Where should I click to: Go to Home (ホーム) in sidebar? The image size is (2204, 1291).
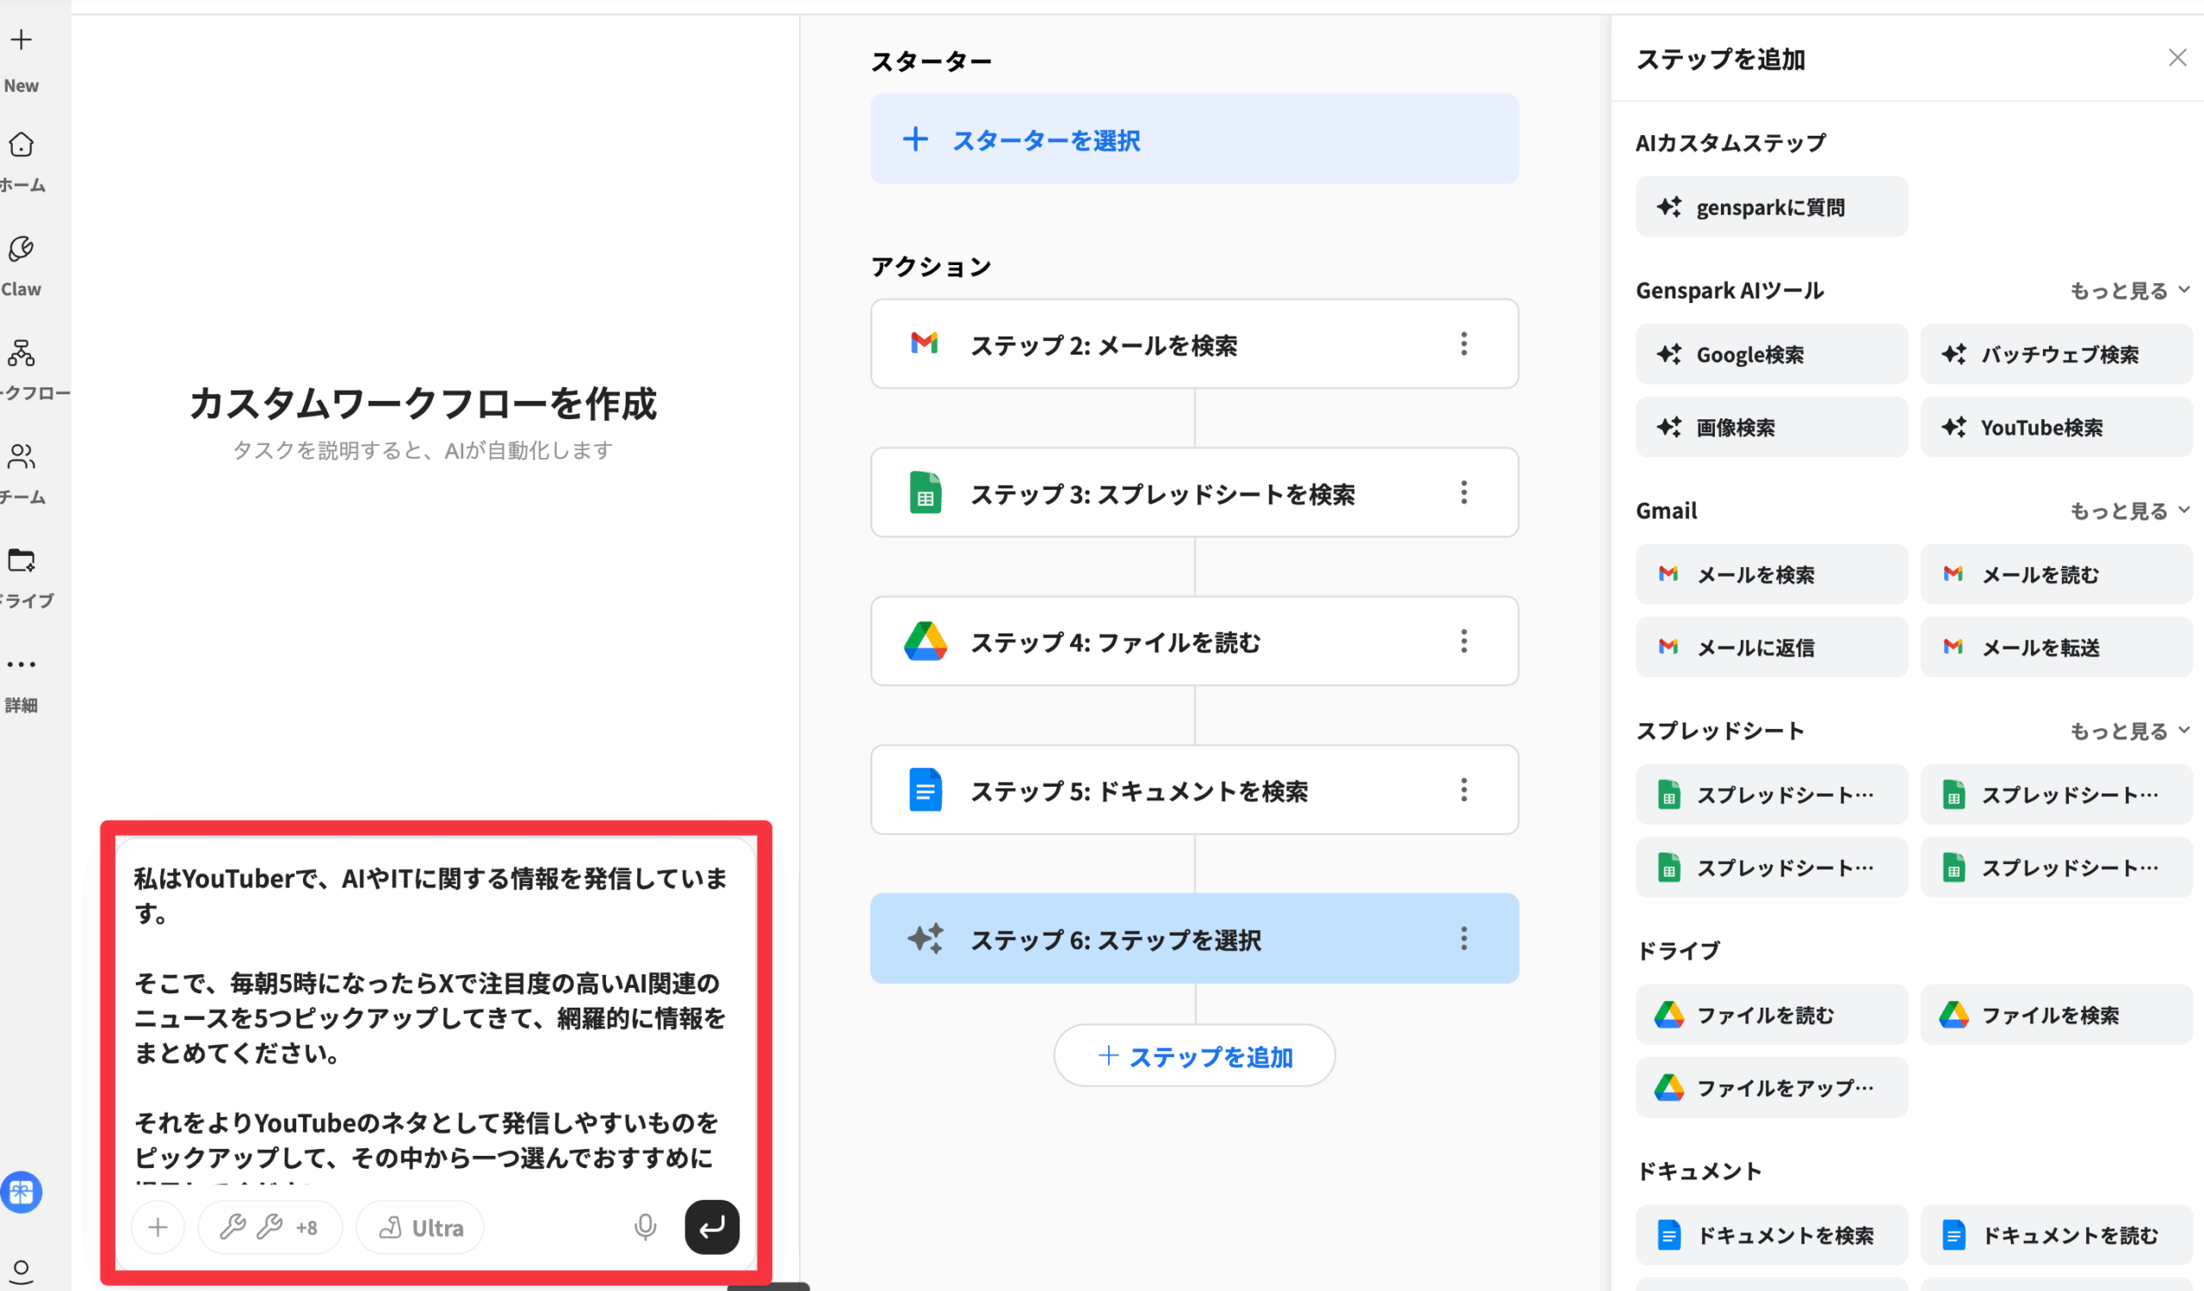click(x=21, y=146)
